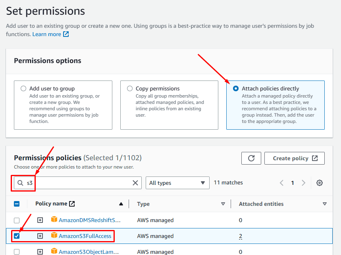Open the Attached entities filter dropdown
Screen dimensions: 341x255
coord(325,203)
